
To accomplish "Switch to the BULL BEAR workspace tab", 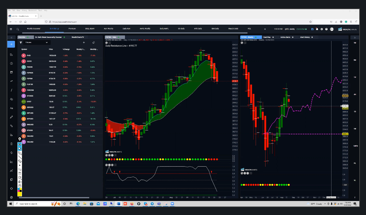I will point(90,29).
